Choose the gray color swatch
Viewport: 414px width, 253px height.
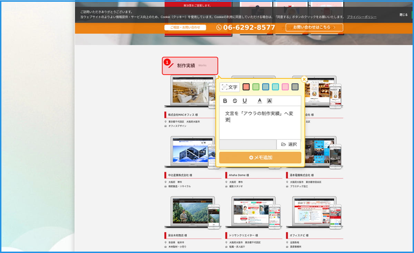[x=295, y=87]
